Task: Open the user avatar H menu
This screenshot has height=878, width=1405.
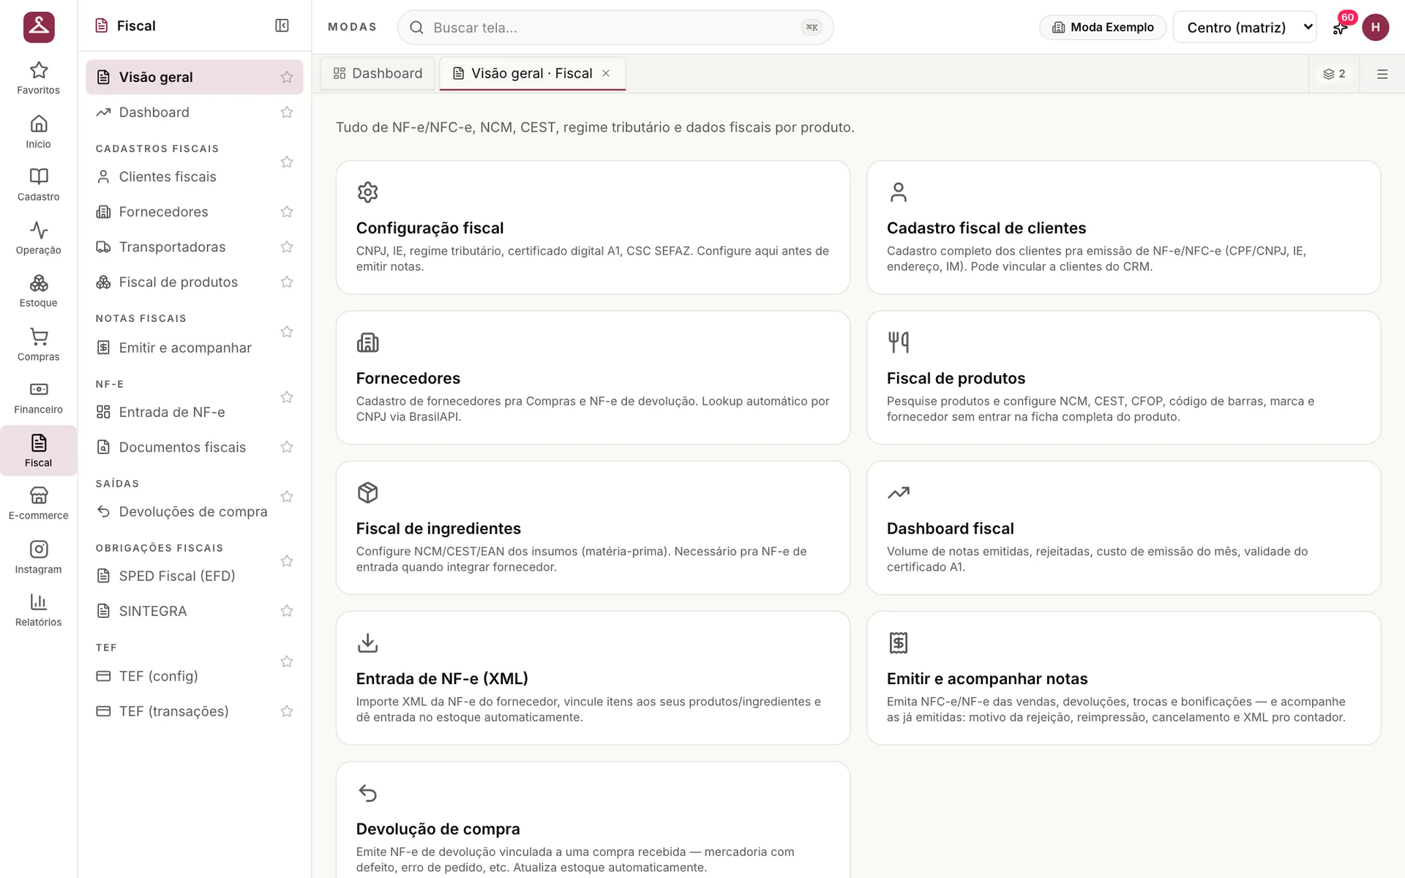Action: pyautogui.click(x=1375, y=27)
